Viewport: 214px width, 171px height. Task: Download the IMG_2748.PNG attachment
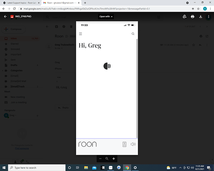pyautogui.click(x=201, y=17)
